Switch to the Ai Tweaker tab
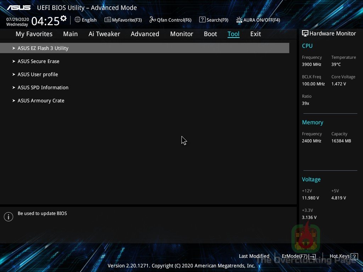This screenshot has width=363, height=272. pyautogui.click(x=104, y=34)
